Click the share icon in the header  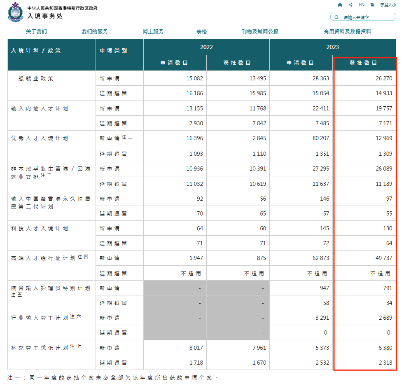[350, 5]
